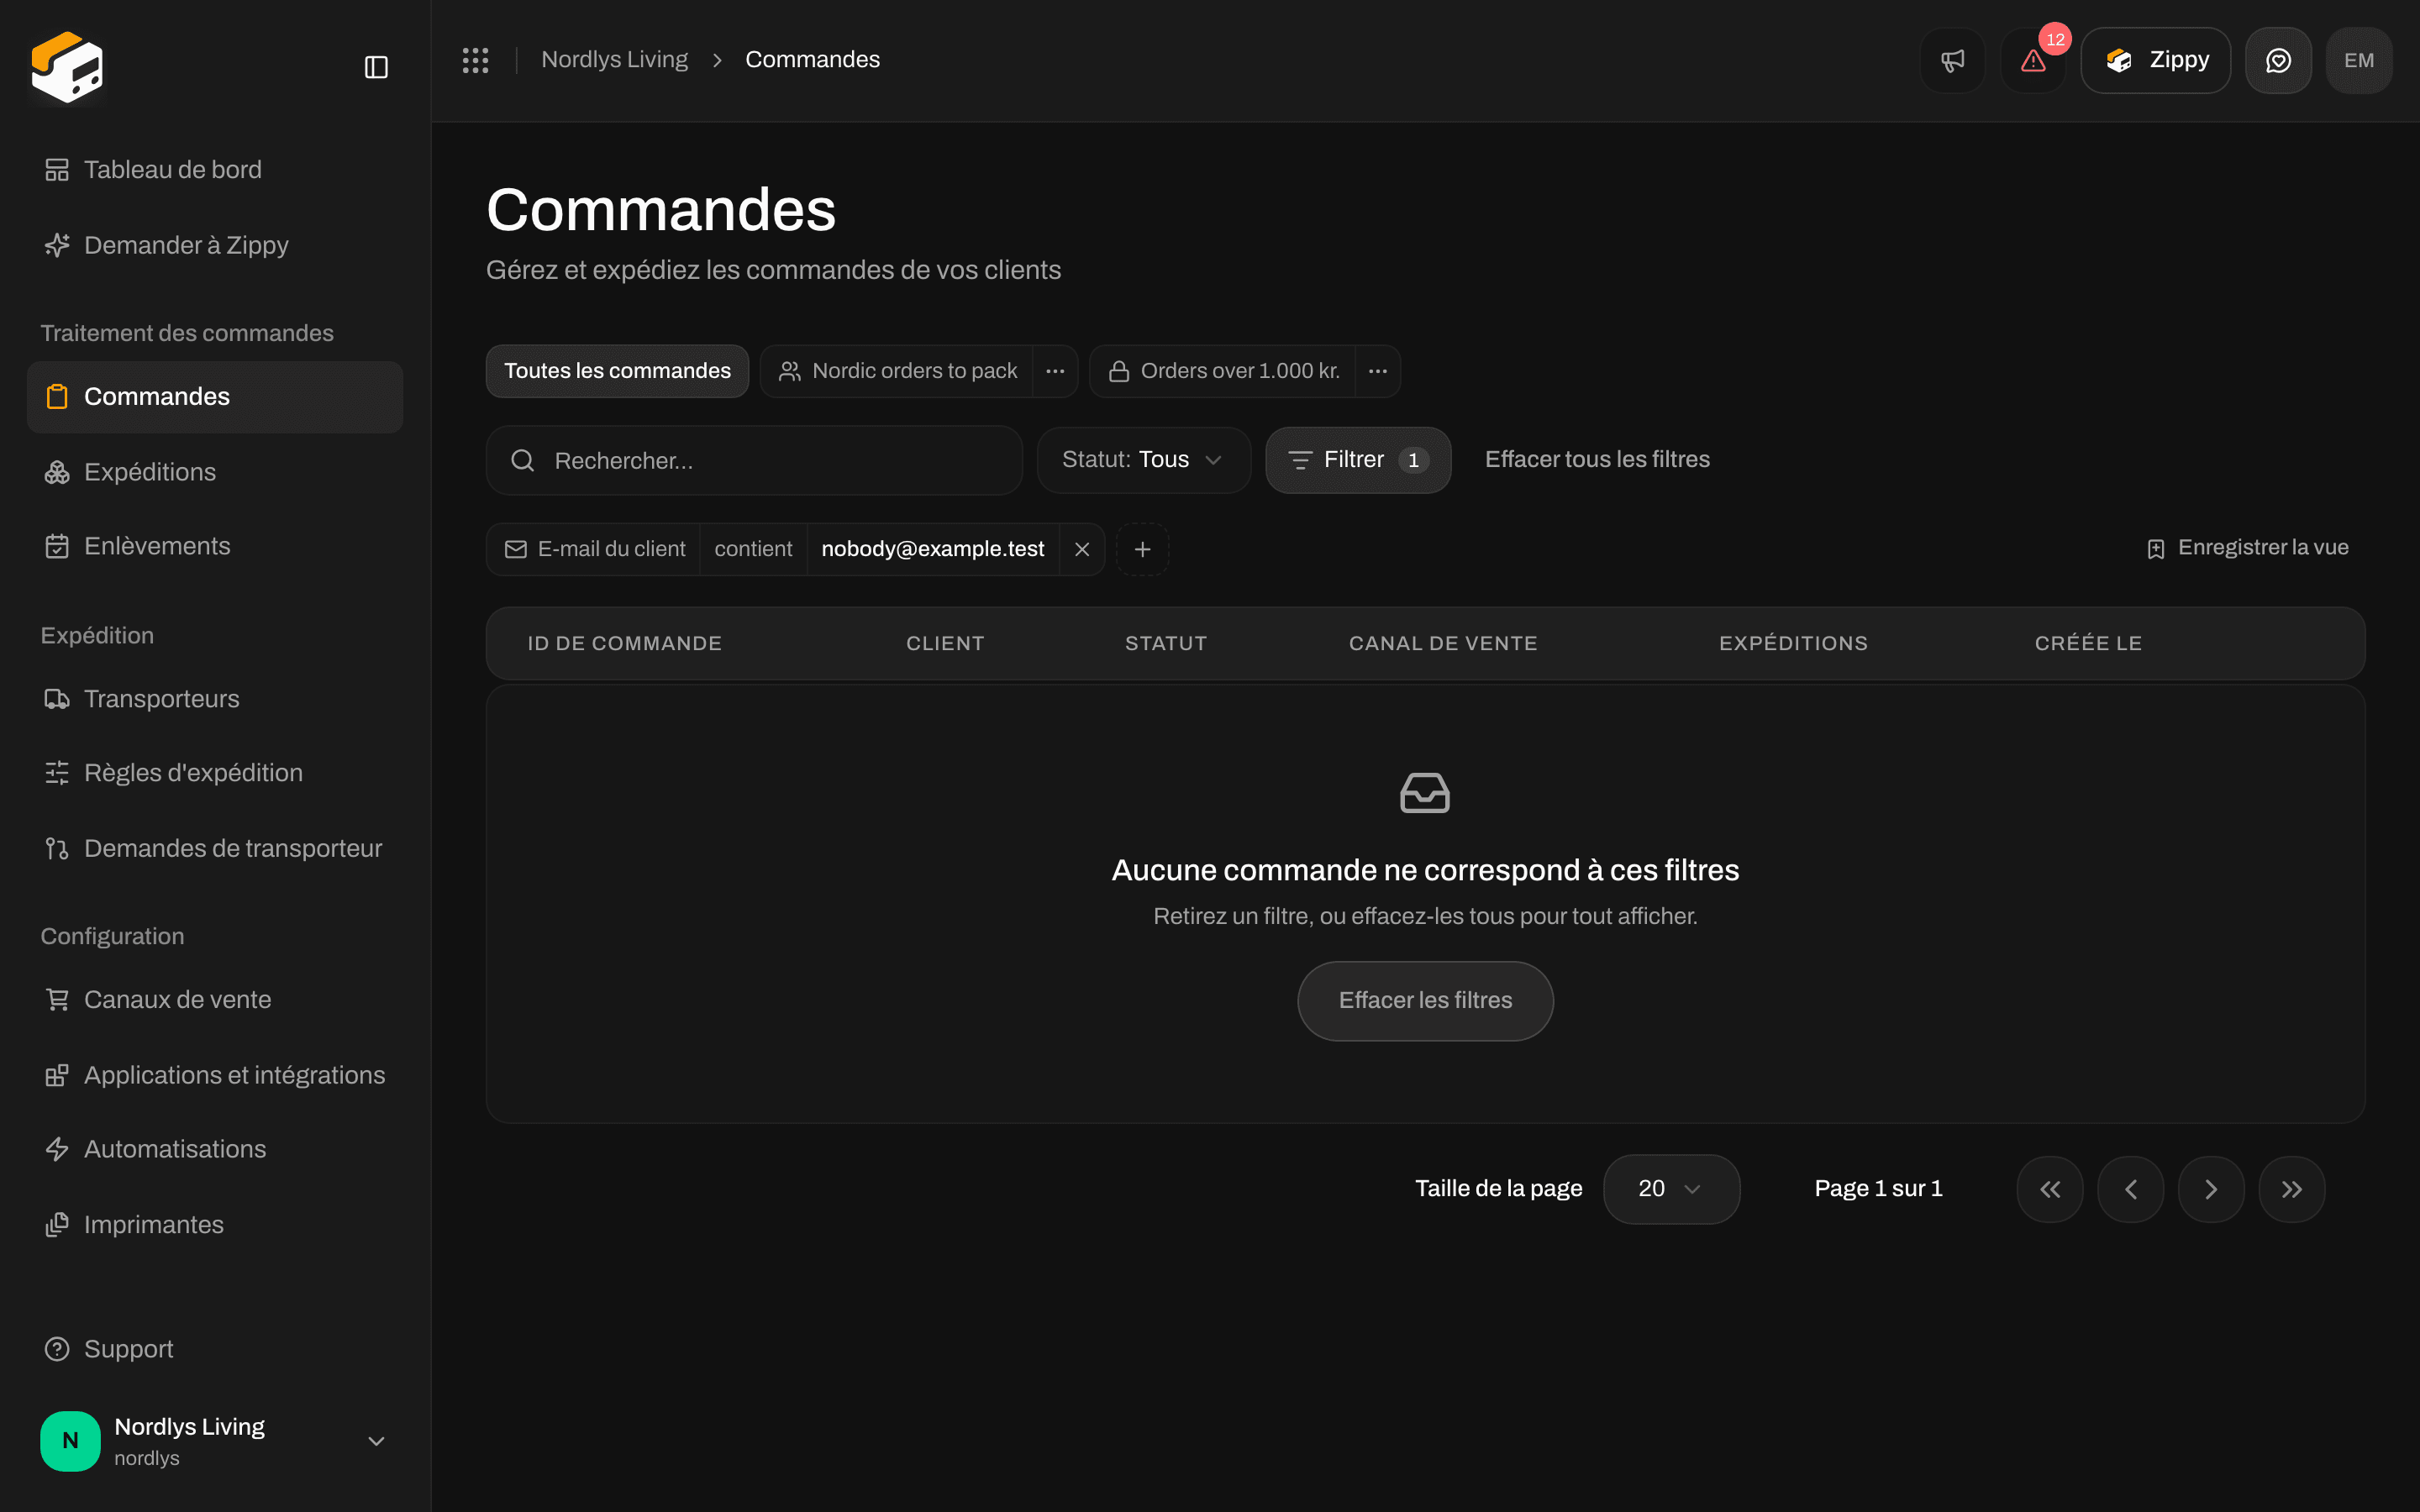Screen dimensions: 2420x1512
Task: Open the chat support icon
Action: 2278,60
